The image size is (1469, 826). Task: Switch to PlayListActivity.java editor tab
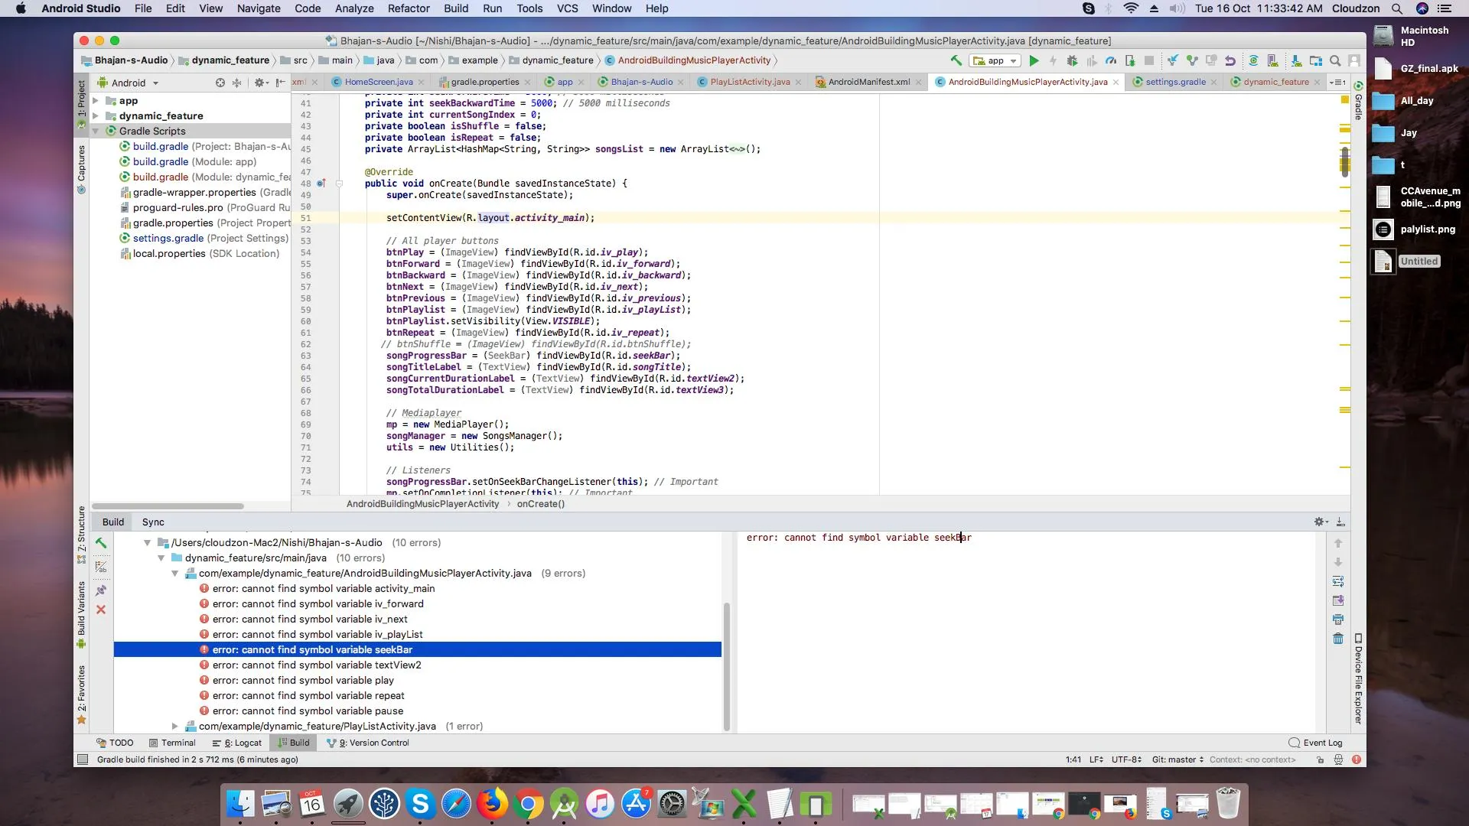point(749,82)
